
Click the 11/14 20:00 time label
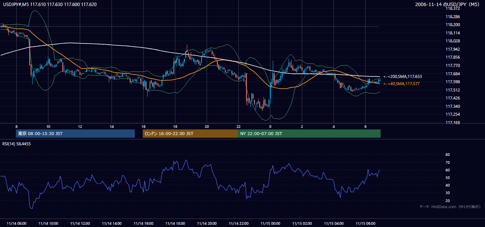tap(207, 224)
